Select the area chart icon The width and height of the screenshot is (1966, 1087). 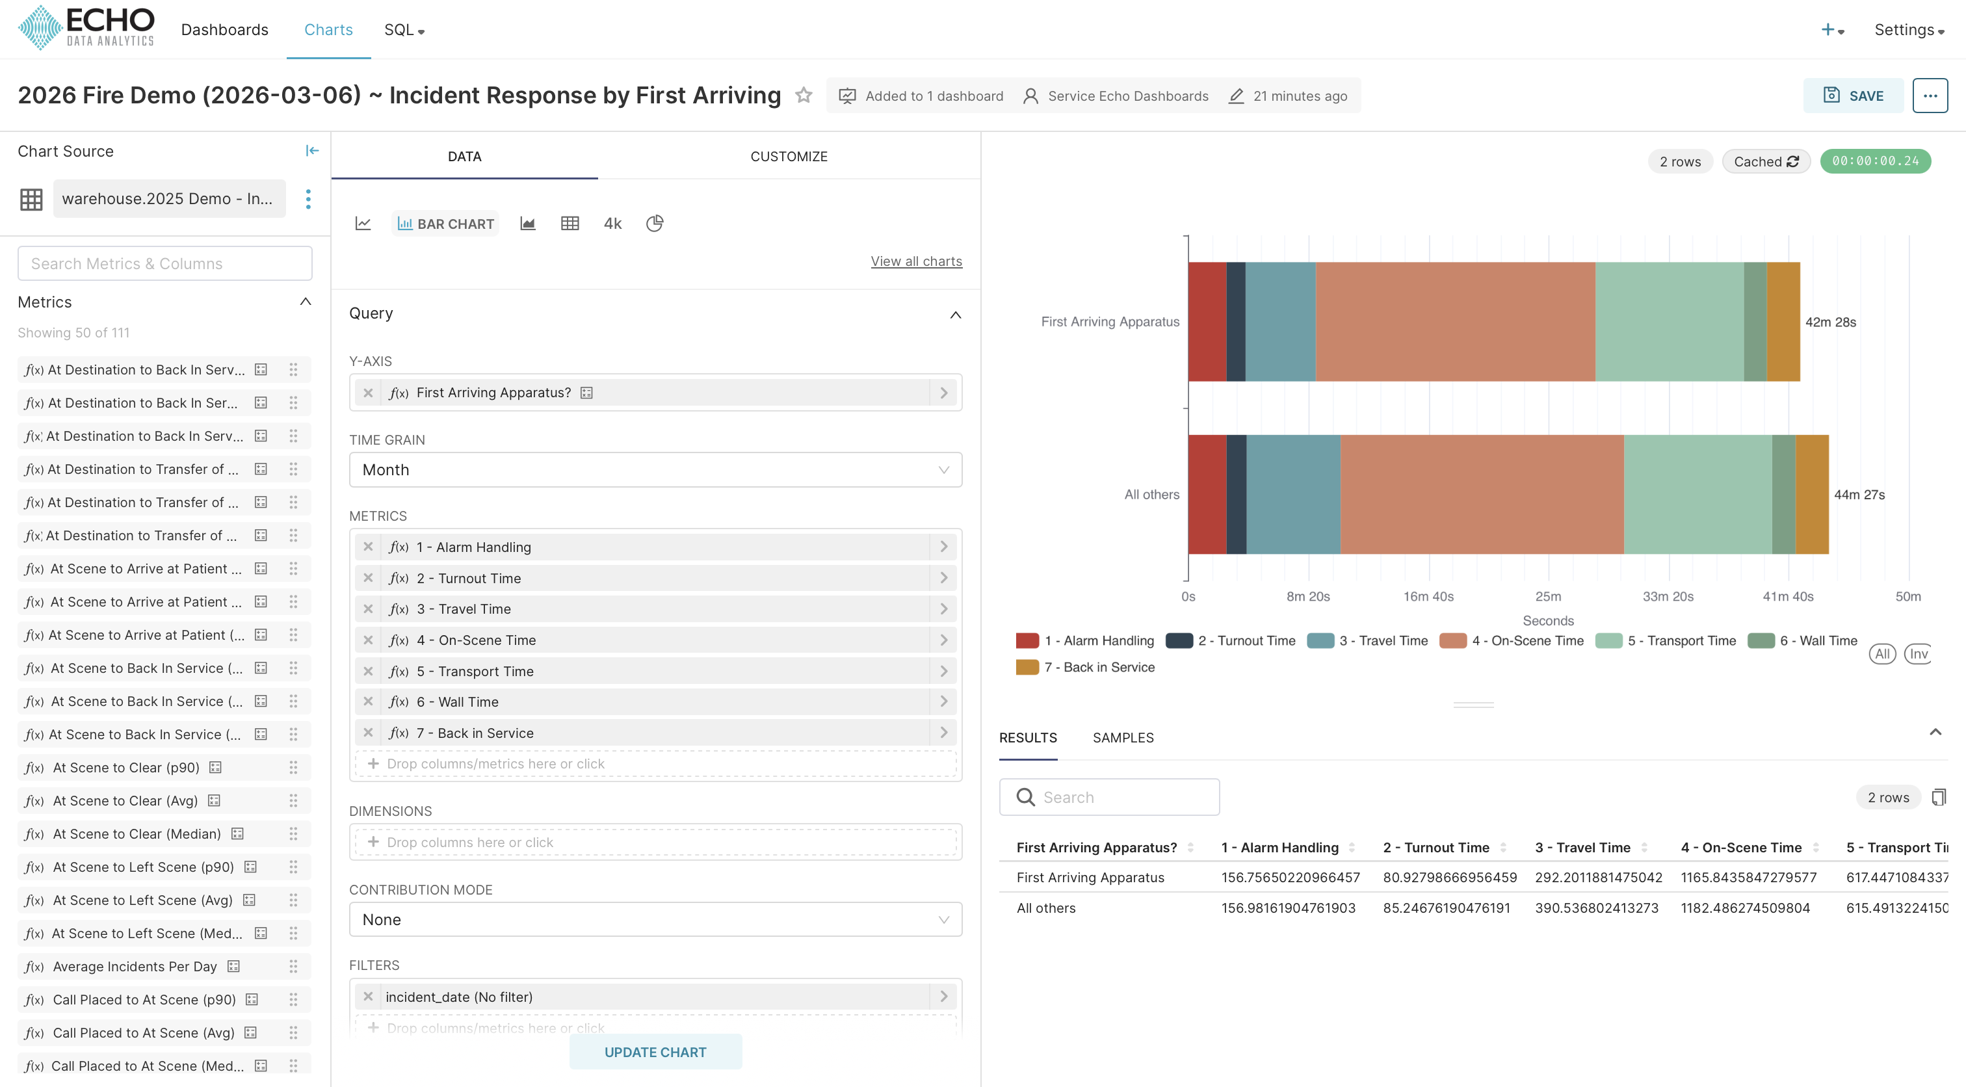tap(527, 224)
